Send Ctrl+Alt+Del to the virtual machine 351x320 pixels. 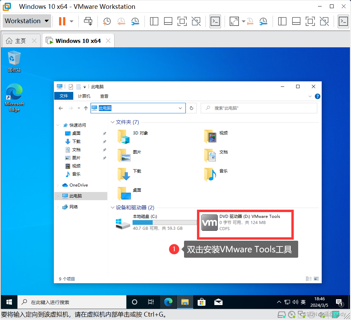pos(88,21)
